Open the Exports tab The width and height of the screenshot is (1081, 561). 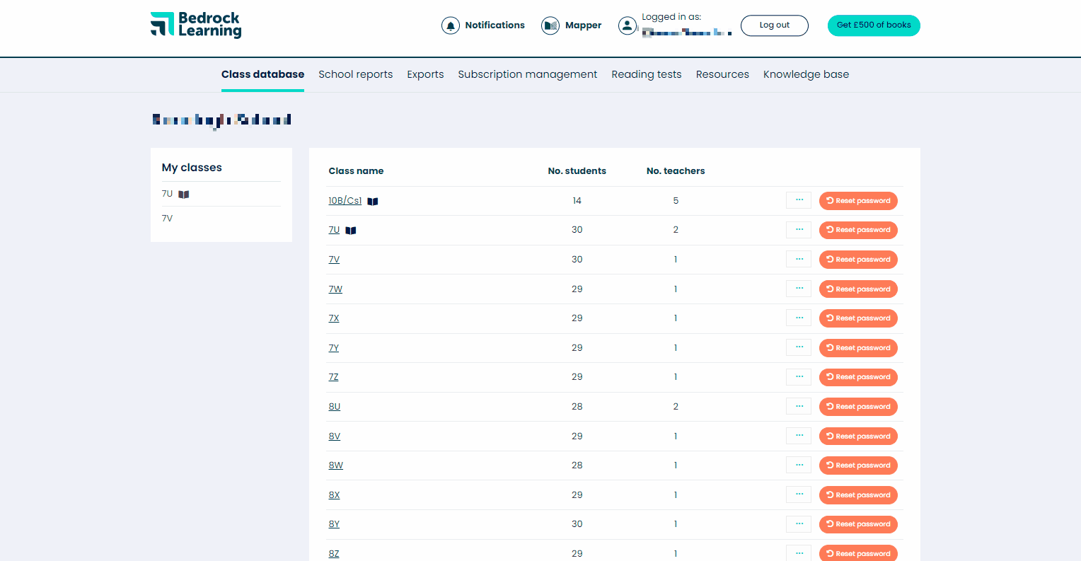pyautogui.click(x=425, y=74)
